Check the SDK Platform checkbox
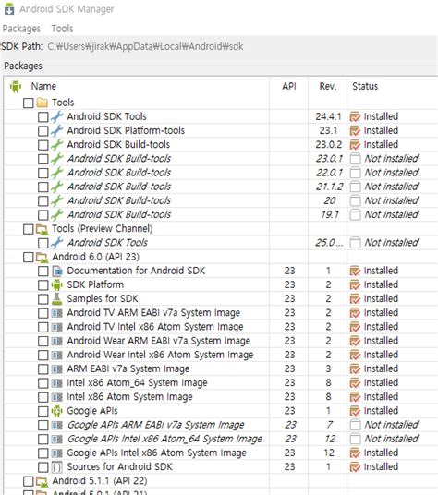 (43, 284)
